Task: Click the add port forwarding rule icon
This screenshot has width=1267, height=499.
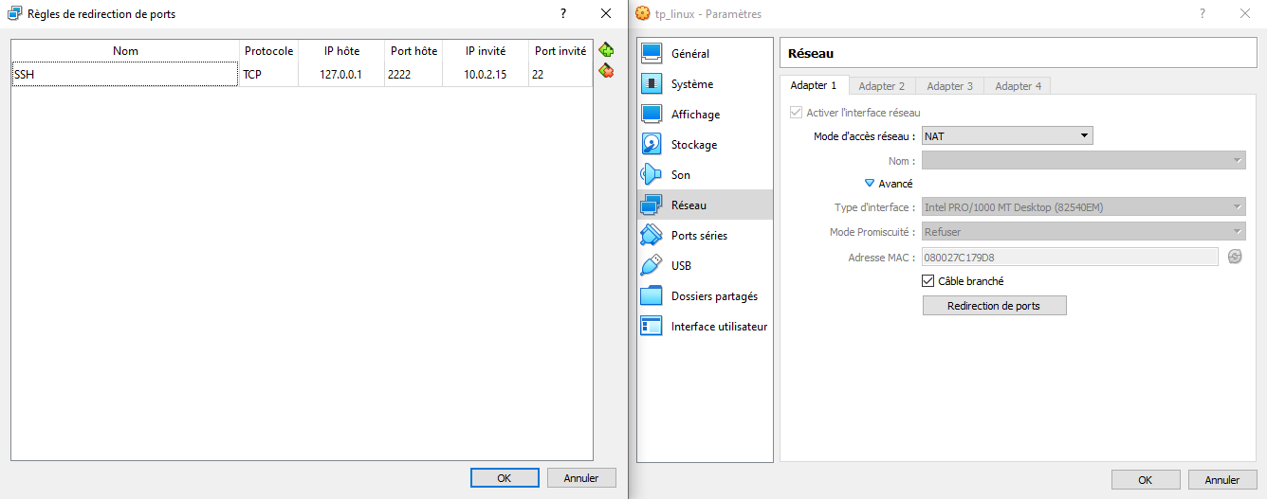Action: tap(606, 50)
